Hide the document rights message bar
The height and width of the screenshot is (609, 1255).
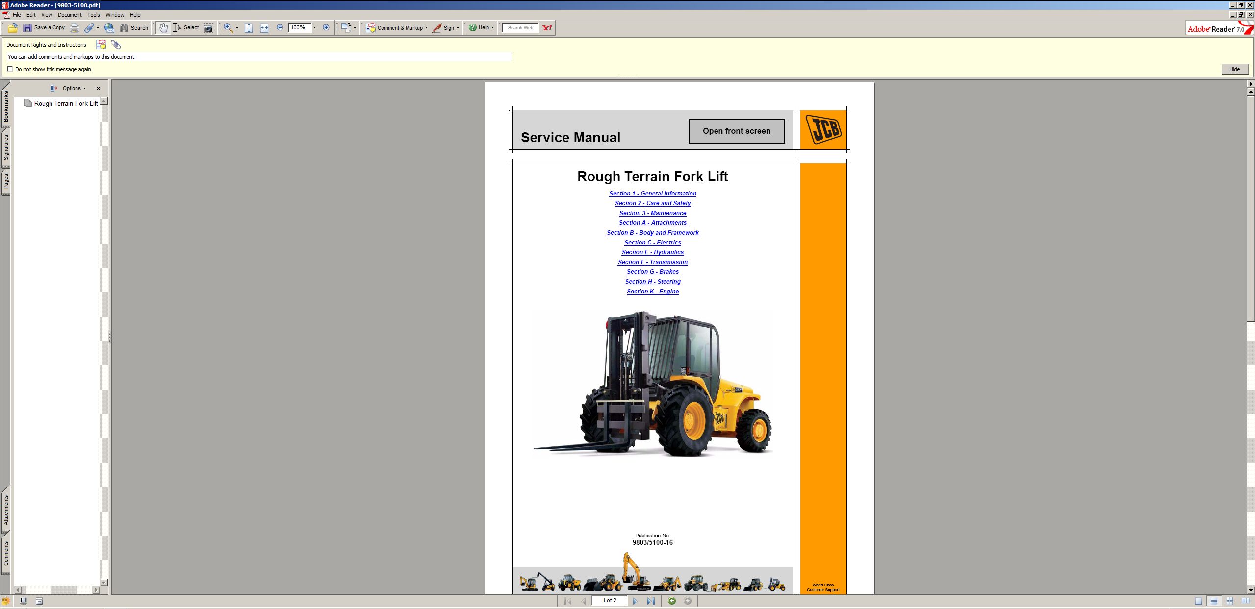pos(1234,69)
